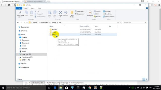161x90 pixels.
Task: Open Chrome from the taskbar
Action: (90, 88)
